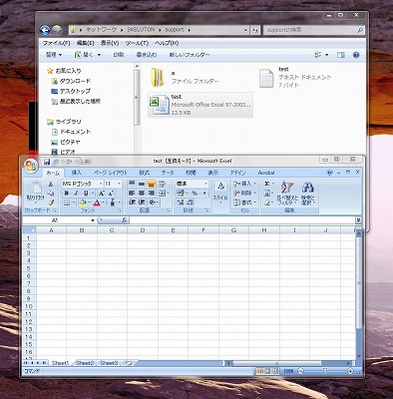The width and height of the screenshot is (393, 399).
Task: Open cell Styles gallery button
Action: [x=220, y=194]
